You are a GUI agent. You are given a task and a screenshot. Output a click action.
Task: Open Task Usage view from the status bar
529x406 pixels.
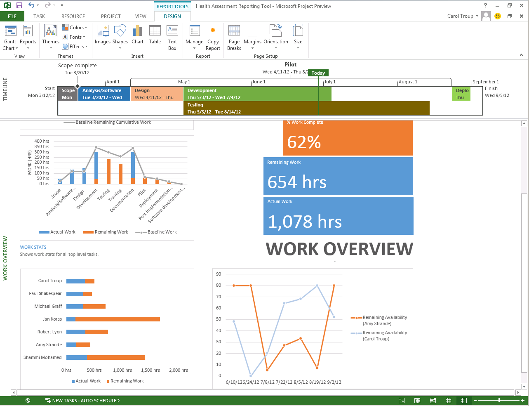(417, 400)
